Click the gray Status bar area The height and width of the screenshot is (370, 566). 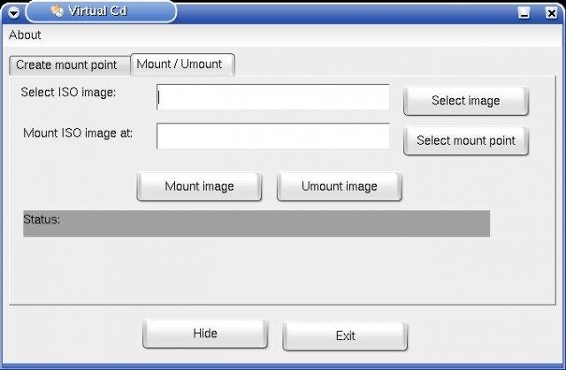coord(265,223)
